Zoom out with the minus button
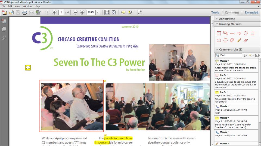Image resolution: width=261 pixels, height=146 pixels. pyautogui.click(x=75, y=12)
